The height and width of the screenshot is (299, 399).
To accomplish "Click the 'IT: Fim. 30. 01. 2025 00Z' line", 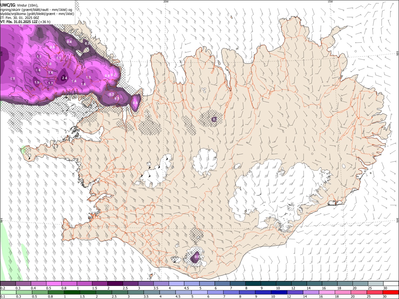I will click(20, 18).
